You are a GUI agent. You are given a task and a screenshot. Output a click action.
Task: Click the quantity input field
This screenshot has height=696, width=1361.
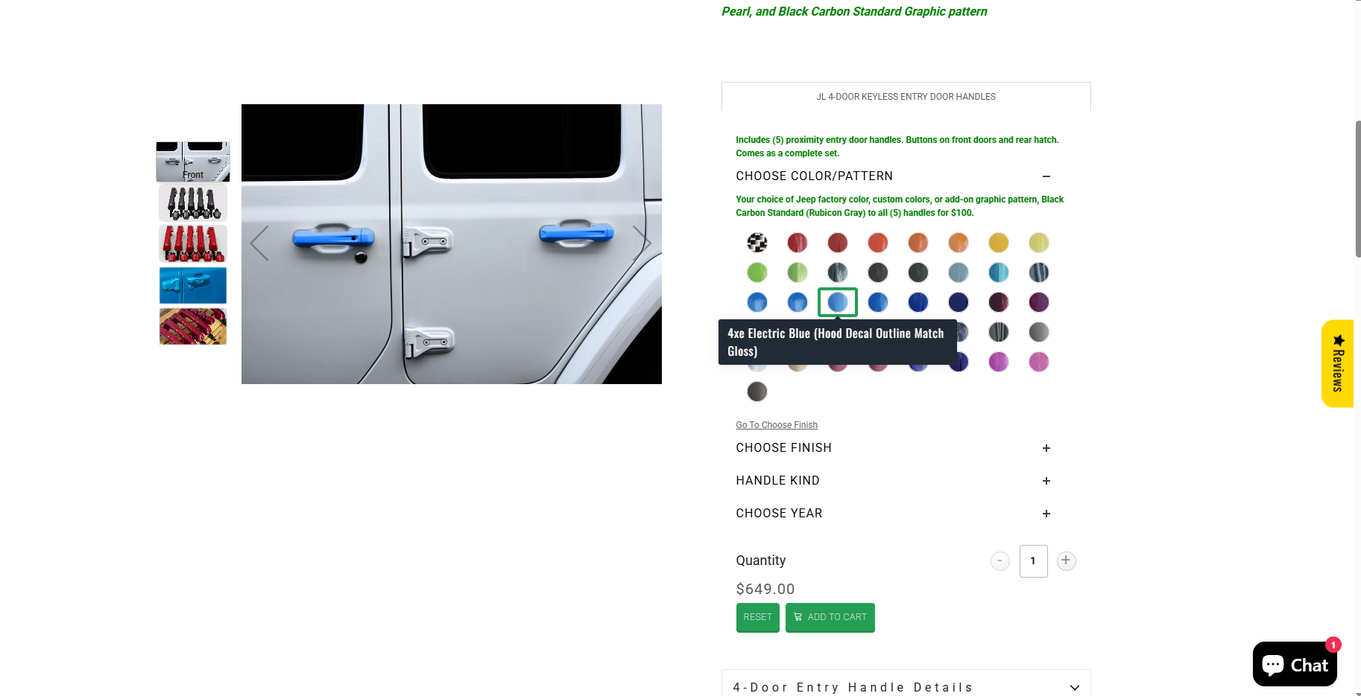click(1034, 561)
